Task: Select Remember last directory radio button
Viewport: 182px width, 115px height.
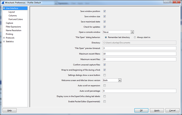Action: click(106, 37)
